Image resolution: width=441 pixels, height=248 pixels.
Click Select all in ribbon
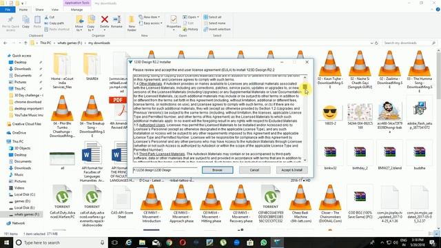tap(213, 17)
